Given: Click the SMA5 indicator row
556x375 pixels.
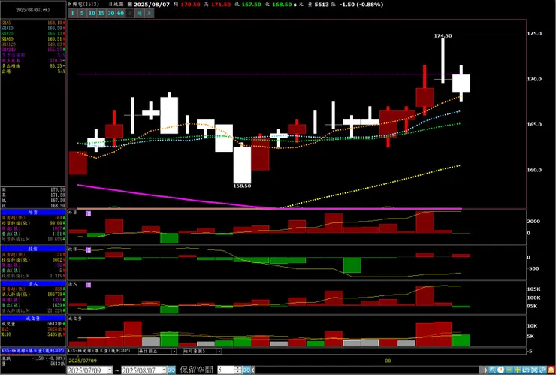Looking at the screenshot, I should click(x=33, y=23).
